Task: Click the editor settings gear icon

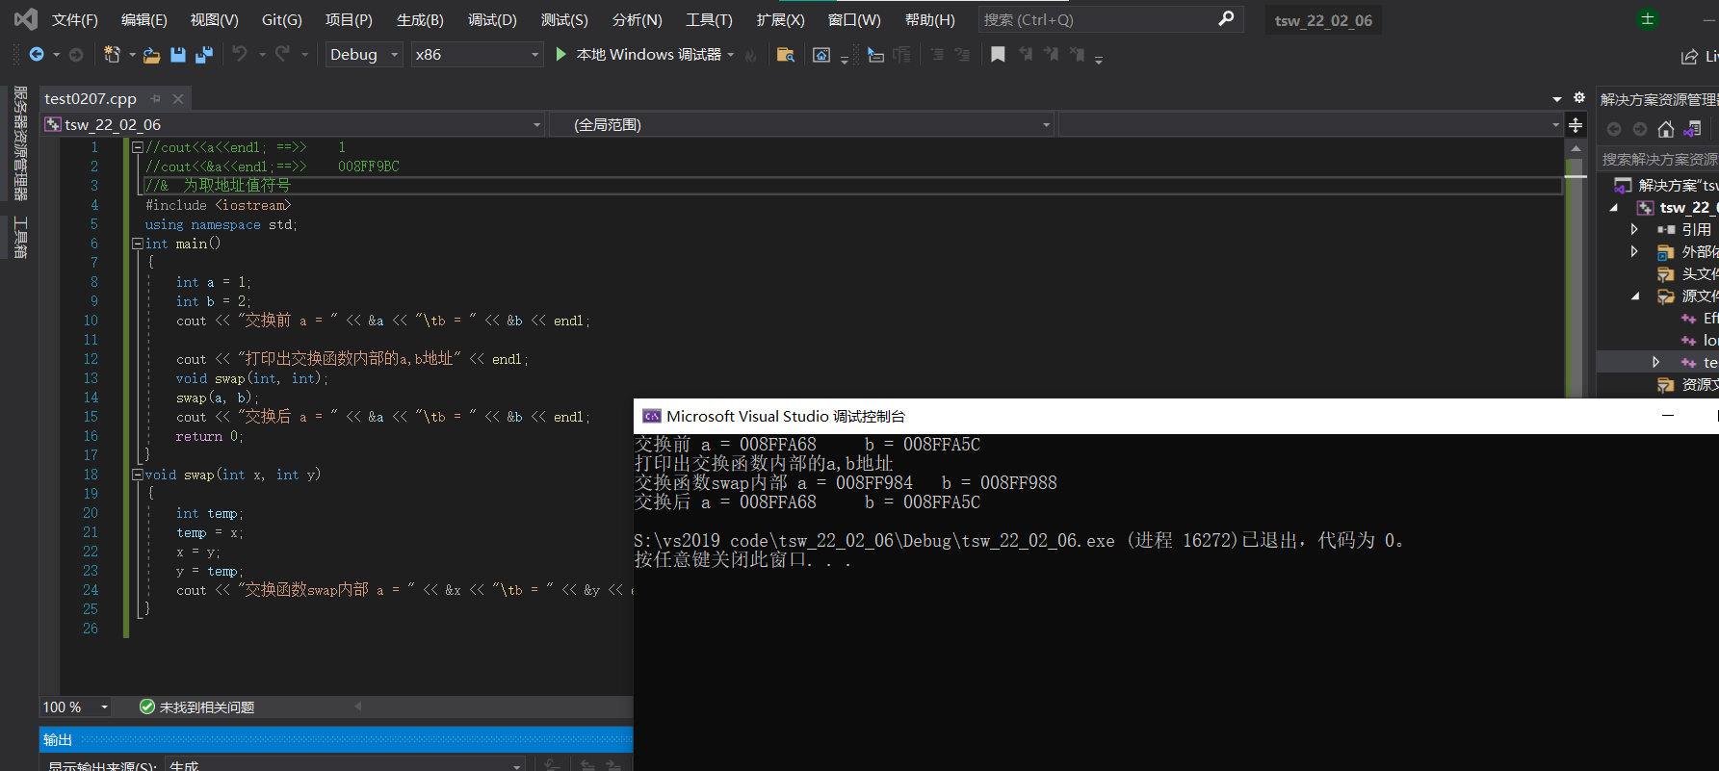Action: tap(1579, 98)
